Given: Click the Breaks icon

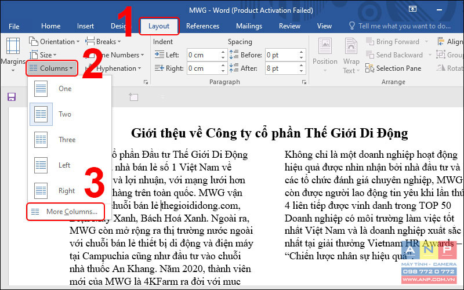Looking at the screenshot, I should (90, 41).
